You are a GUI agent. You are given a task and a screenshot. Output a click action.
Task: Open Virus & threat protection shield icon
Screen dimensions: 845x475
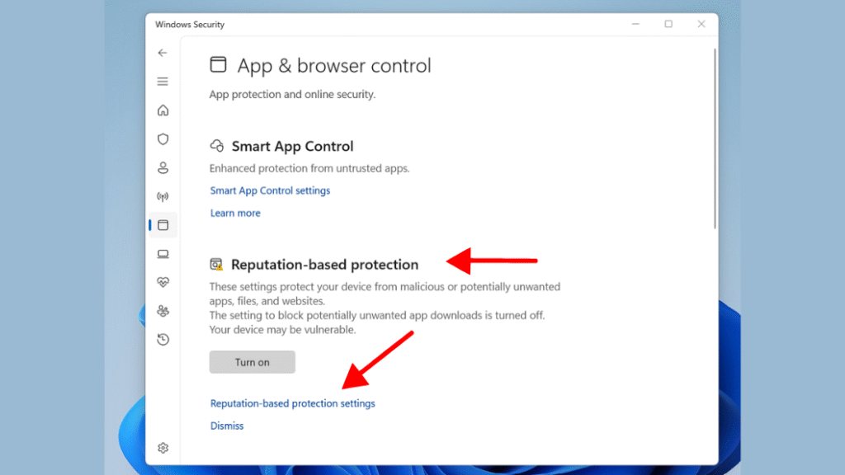pyautogui.click(x=163, y=139)
